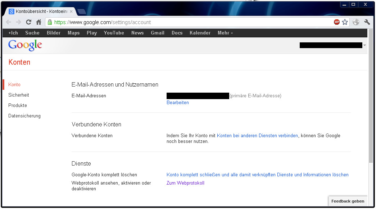
Task: Click the Google-Konto komplett löschen label
Action: pyautogui.click(x=104, y=175)
